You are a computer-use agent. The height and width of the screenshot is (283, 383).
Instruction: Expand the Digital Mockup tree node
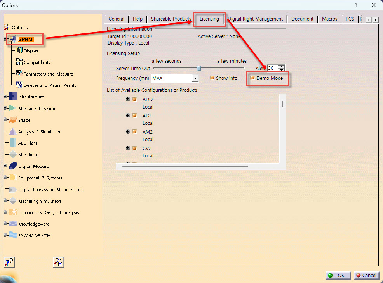[5, 166]
